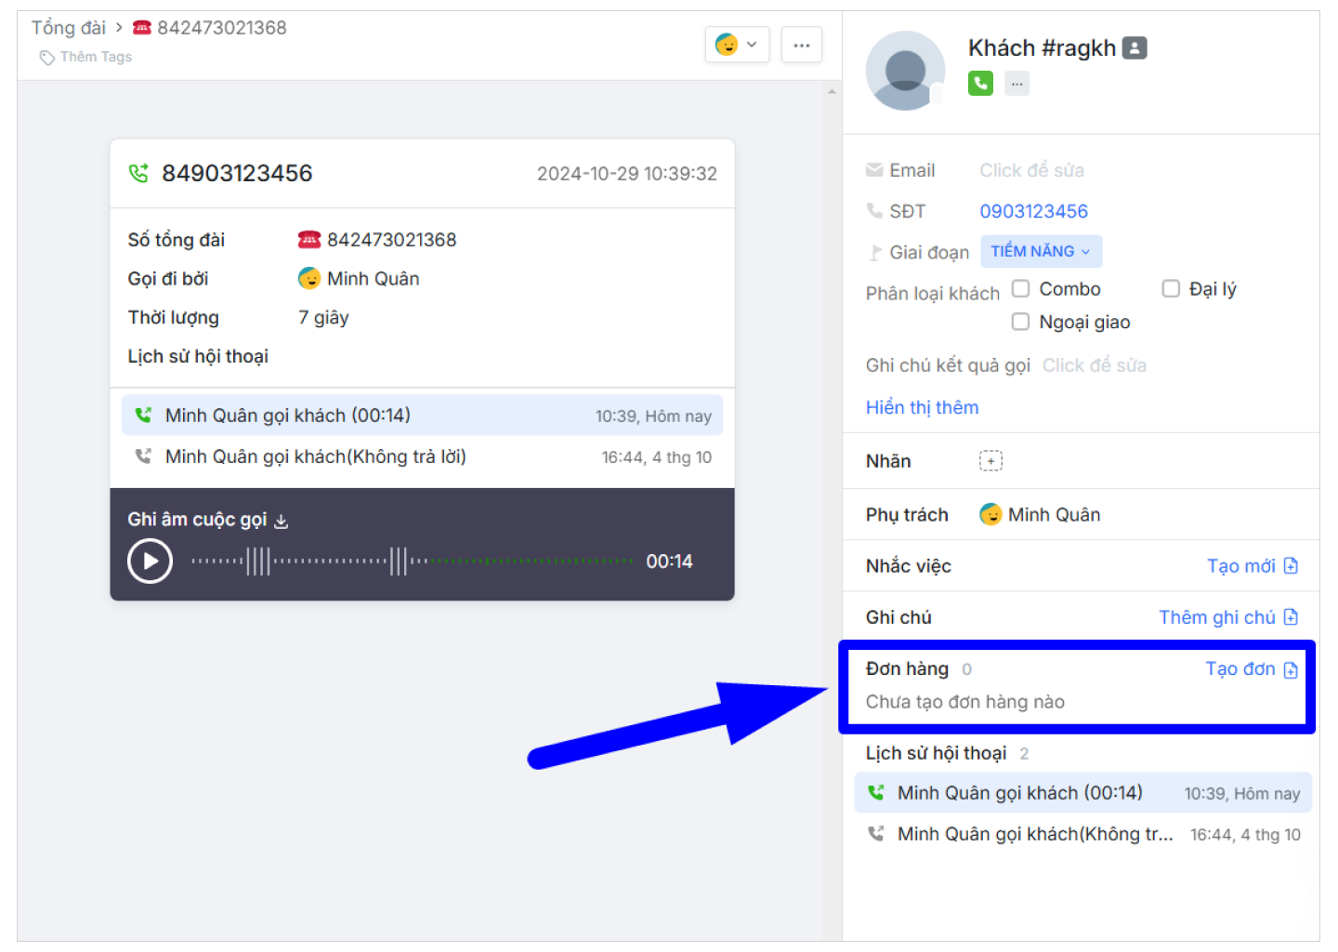This screenshot has height=952, width=1338.
Task: Play the call recording
Action: [x=150, y=562]
